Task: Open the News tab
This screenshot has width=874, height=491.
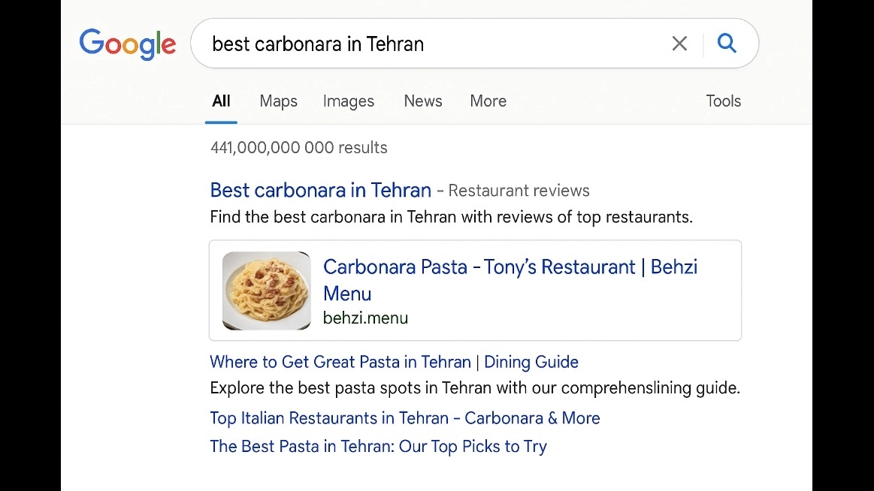Action: tap(423, 101)
